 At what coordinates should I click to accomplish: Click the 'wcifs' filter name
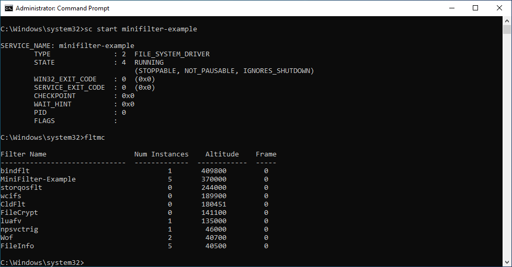[11, 196]
